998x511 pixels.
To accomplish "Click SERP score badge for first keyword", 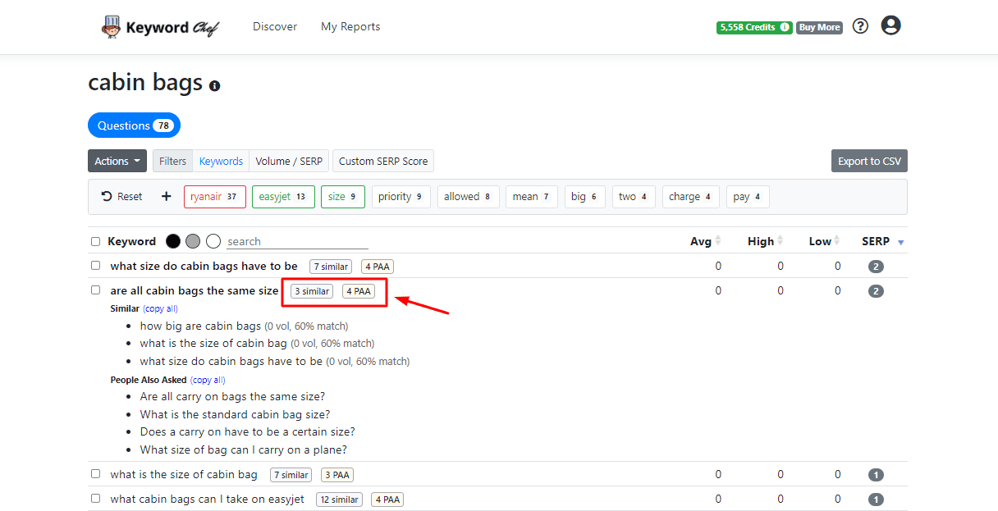I will coord(876,267).
